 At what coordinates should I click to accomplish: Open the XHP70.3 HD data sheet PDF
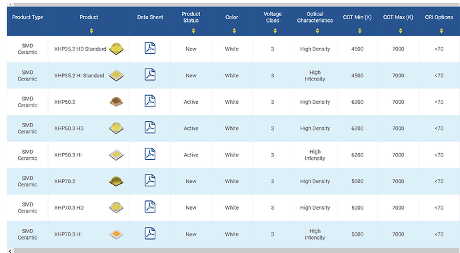click(x=150, y=207)
